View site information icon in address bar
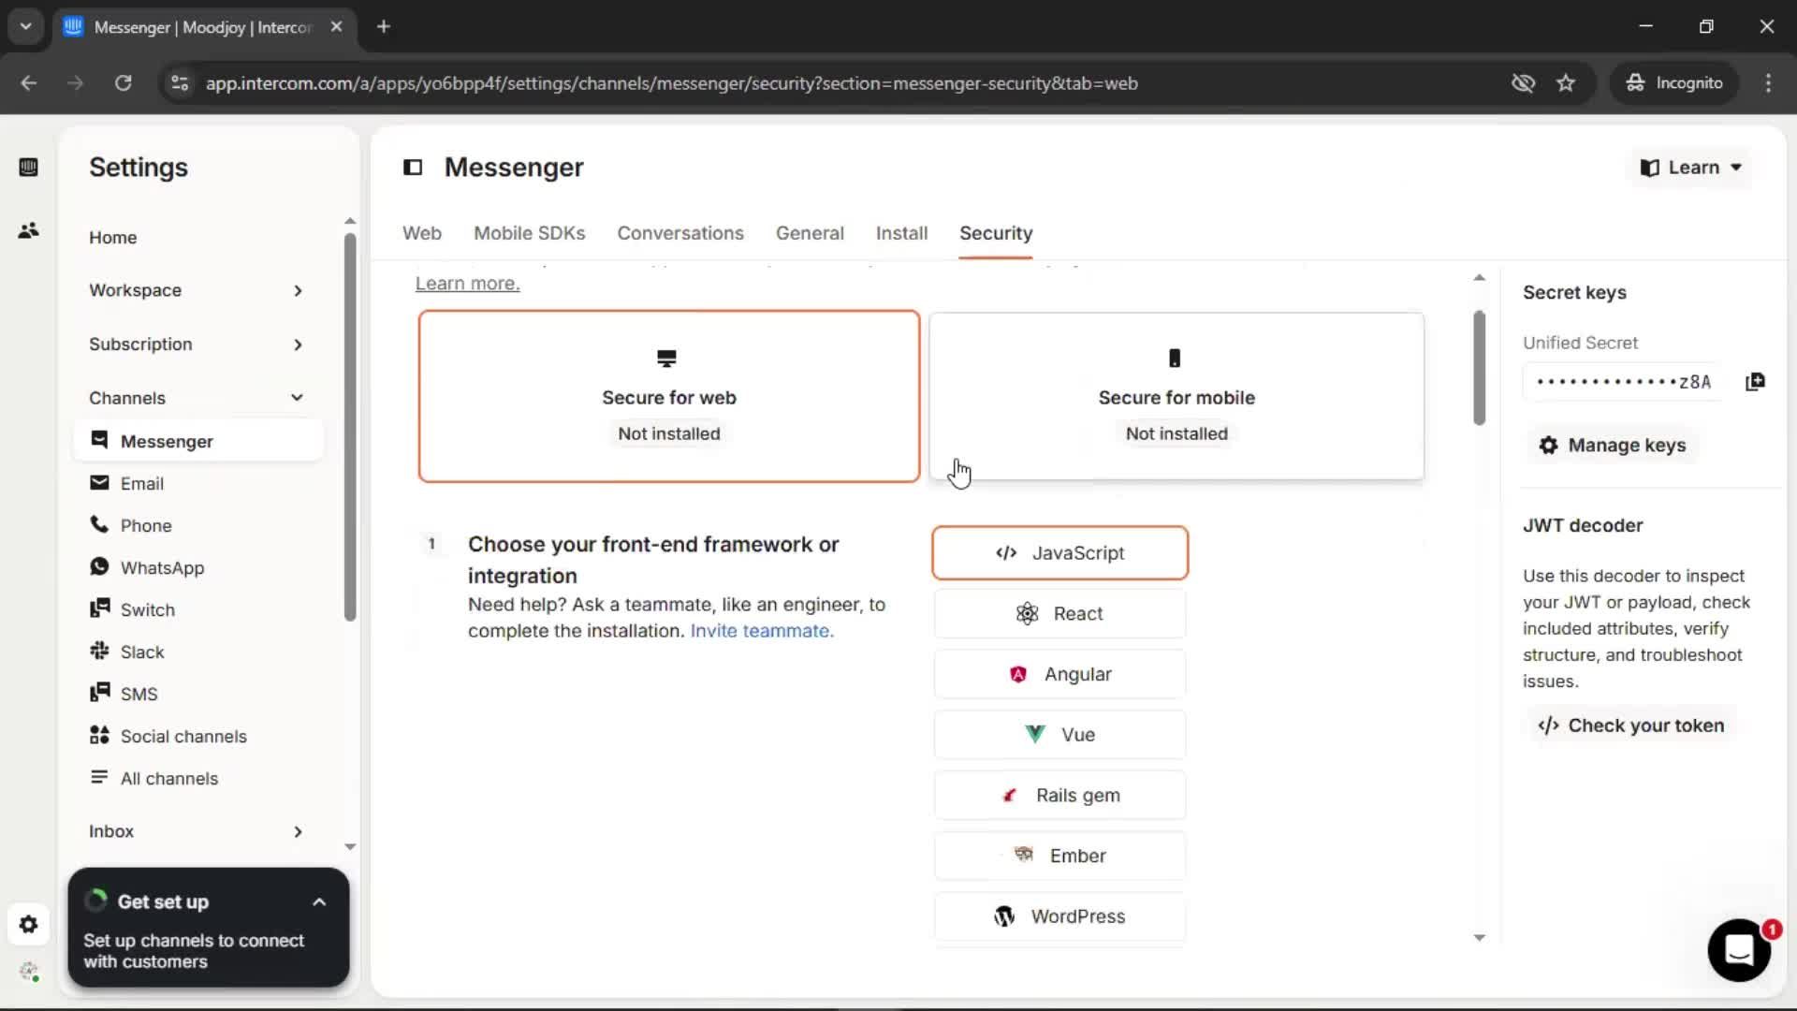 pos(180,83)
